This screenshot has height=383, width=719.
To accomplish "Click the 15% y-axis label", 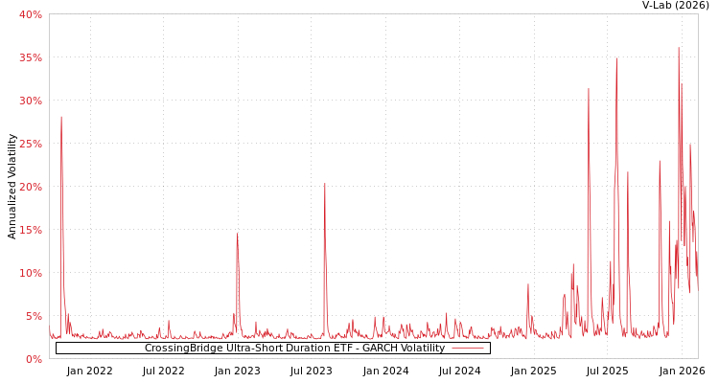I will click(31, 230).
